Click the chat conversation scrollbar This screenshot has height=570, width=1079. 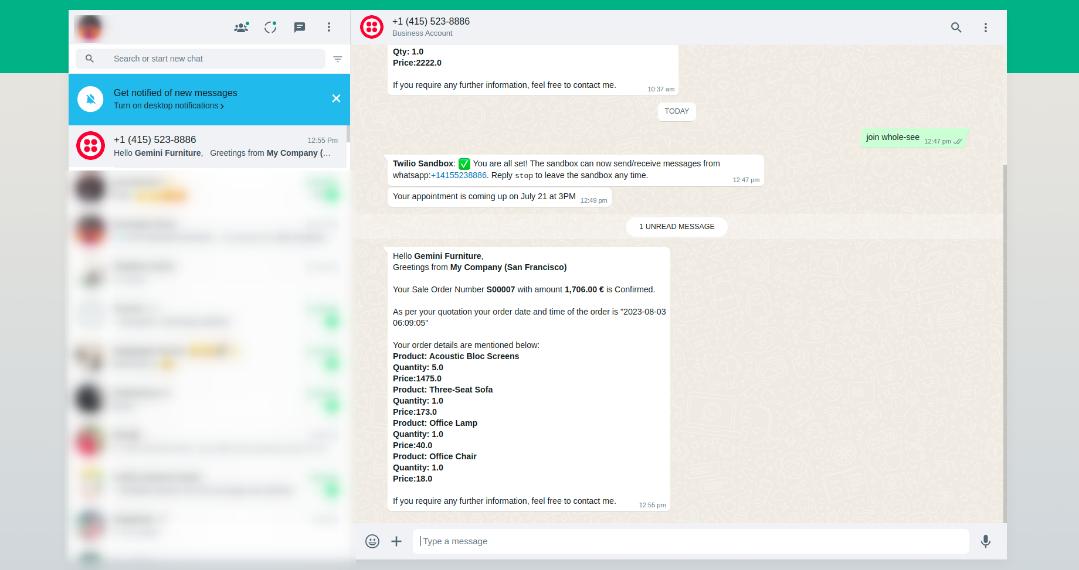coord(1005,343)
